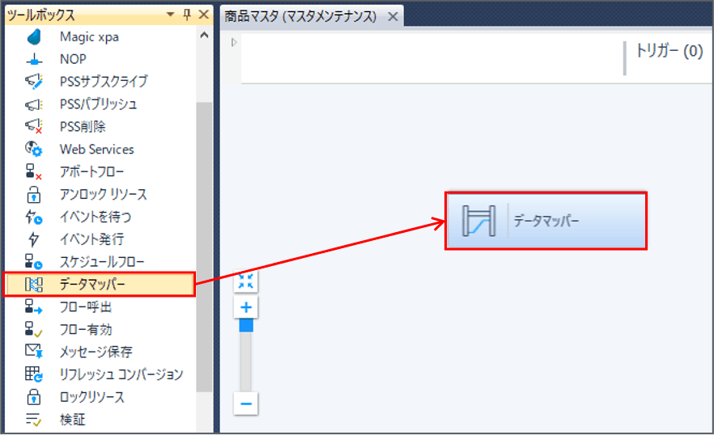Toggle the toolbox auto-hide pin

[187, 15]
